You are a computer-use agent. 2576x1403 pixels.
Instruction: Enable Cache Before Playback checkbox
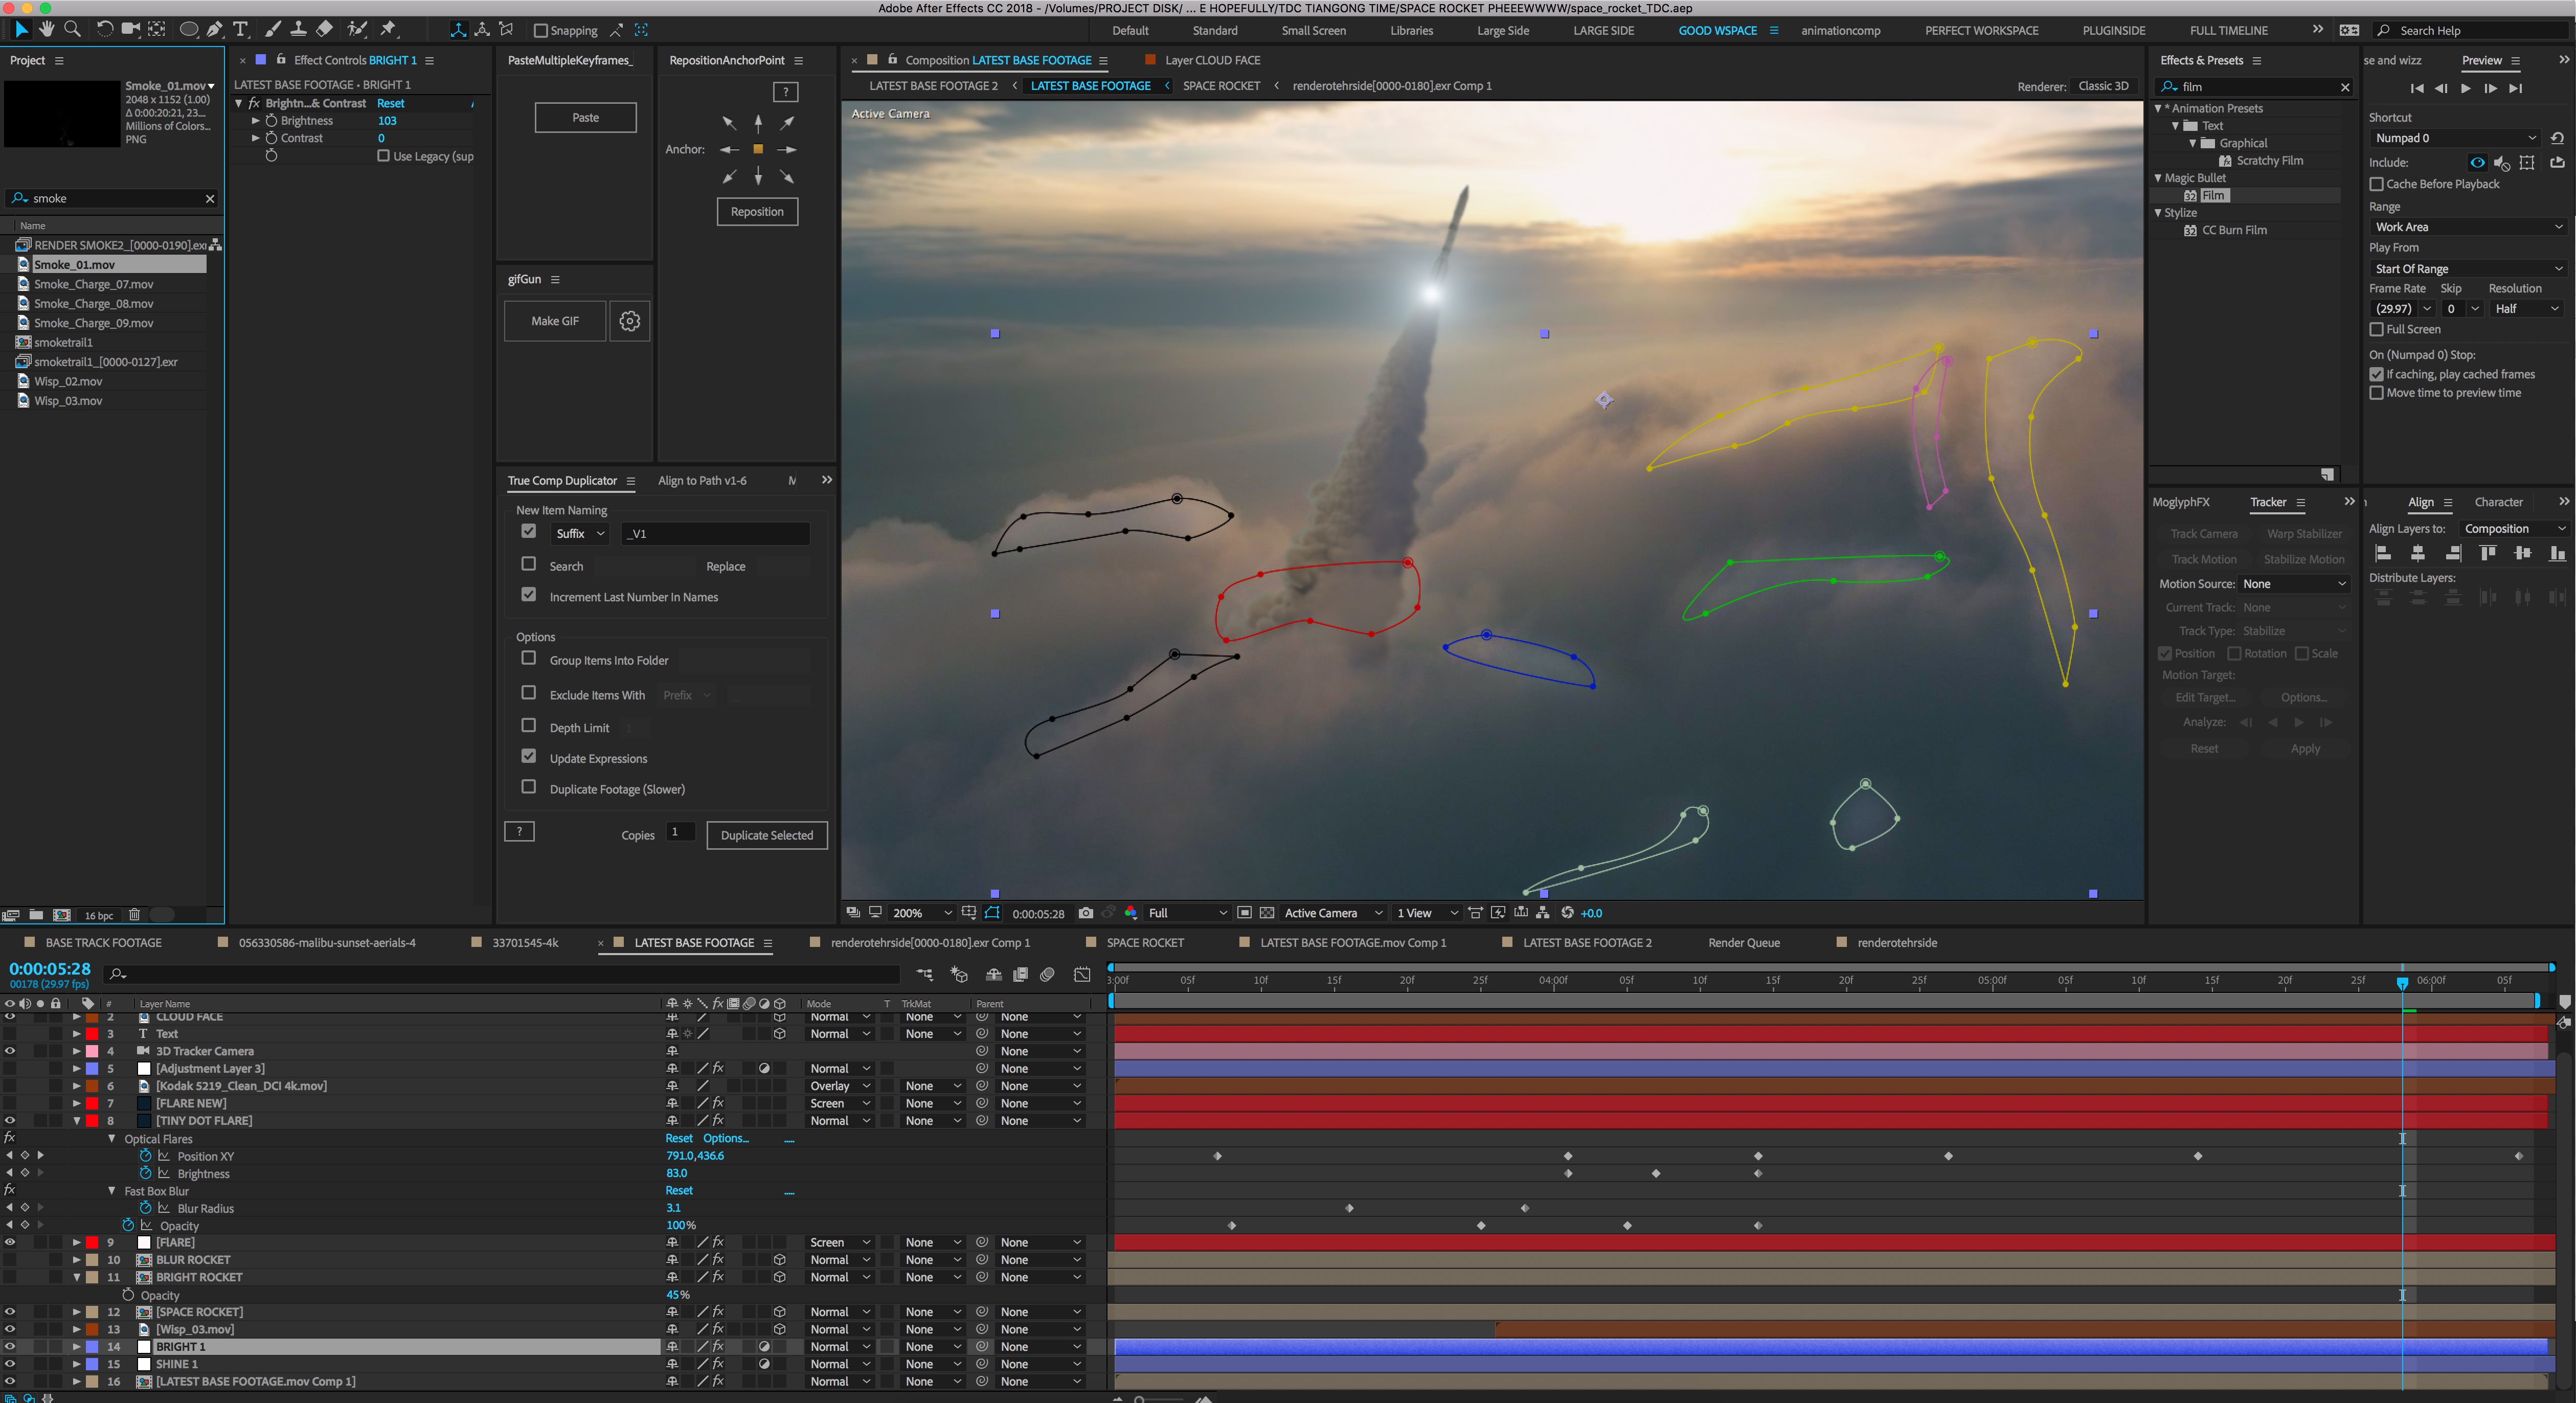click(2377, 184)
